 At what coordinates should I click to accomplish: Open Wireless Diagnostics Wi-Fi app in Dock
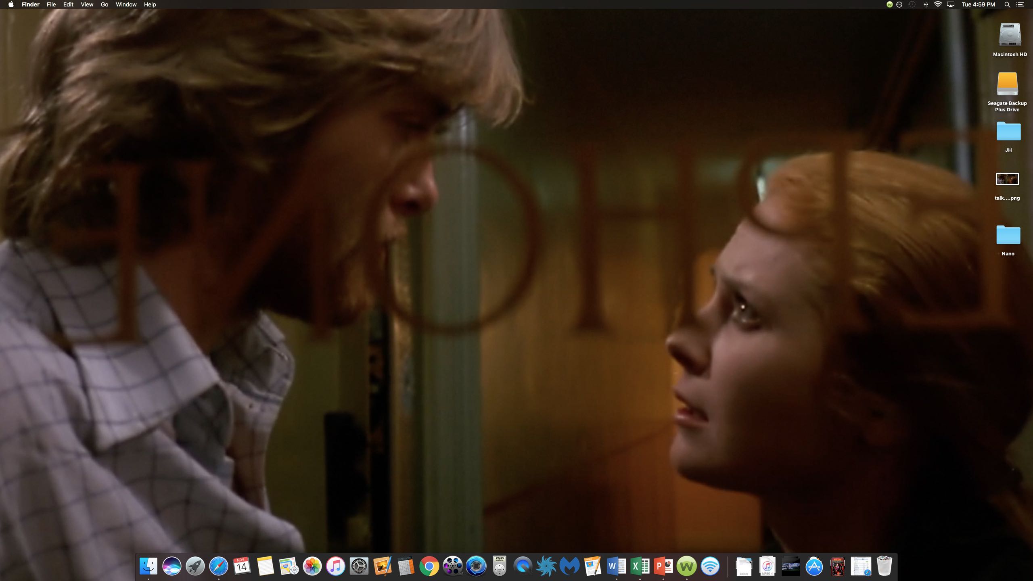[710, 566]
